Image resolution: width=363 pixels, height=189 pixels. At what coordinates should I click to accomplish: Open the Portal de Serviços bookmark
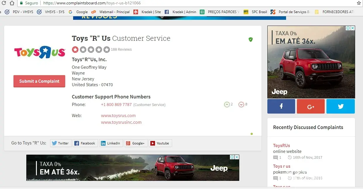pyautogui.click(x=290, y=12)
